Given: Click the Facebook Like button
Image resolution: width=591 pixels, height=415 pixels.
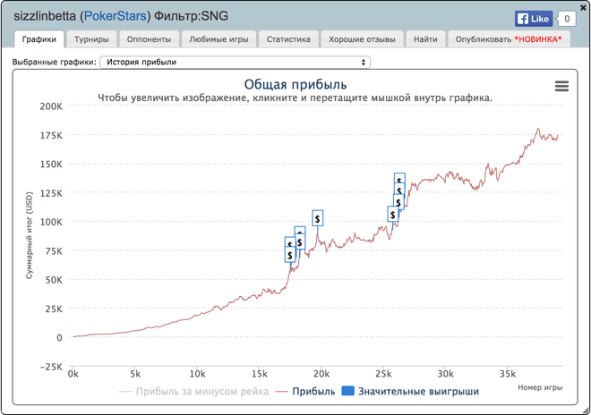Looking at the screenshot, I should [x=534, y=19].
